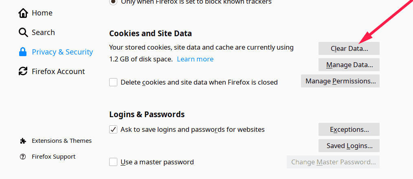View Saved Logins
This screenshot has height=179, width=413.
pos(349,146)
